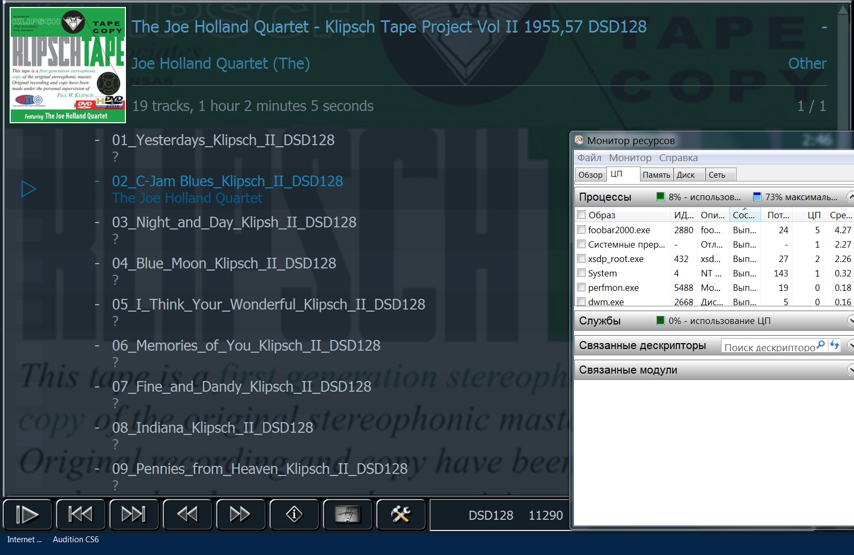
Task: Click the 11290 bitrate status value
Action: point(545,515)
